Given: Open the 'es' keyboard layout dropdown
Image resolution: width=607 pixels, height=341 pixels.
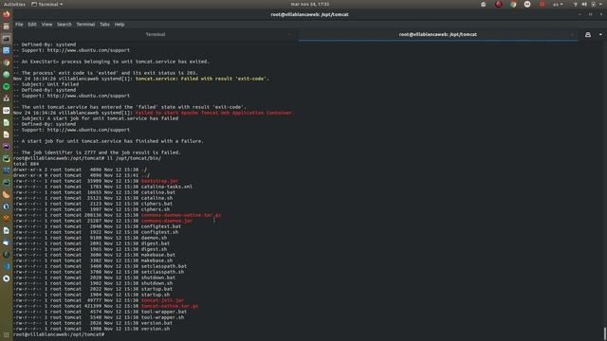Looking at the screenshot, I should pyautogui.click(x=558, y=4).
